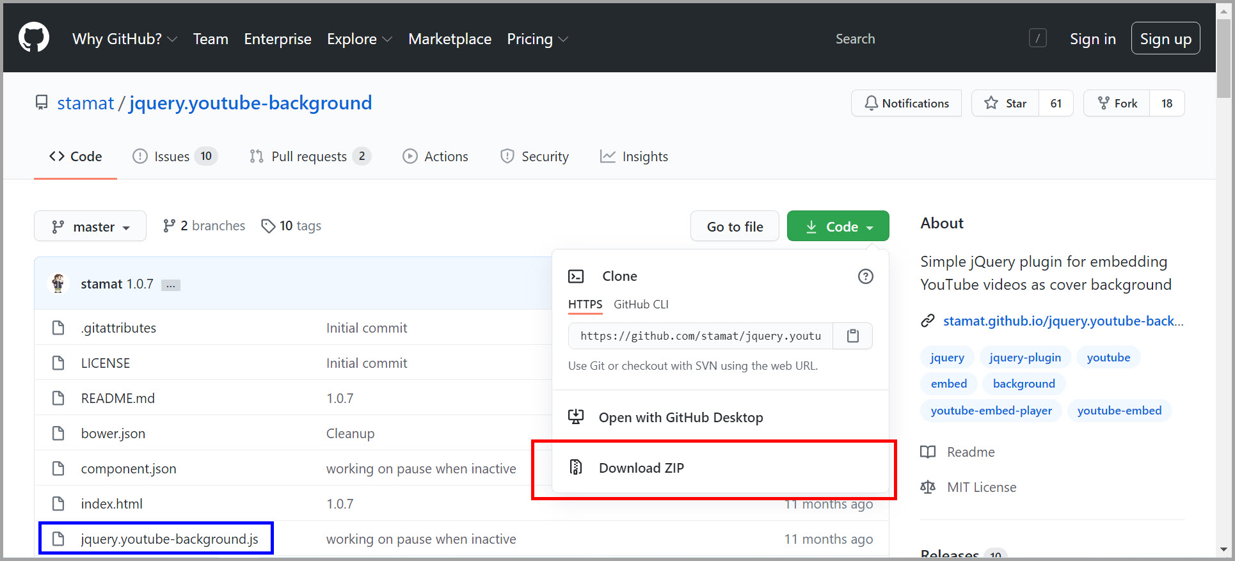This screenshot has width=1235, height=561.
Task: Select the GitHub CLI clone tab
Action: click(x=641, y=304)
